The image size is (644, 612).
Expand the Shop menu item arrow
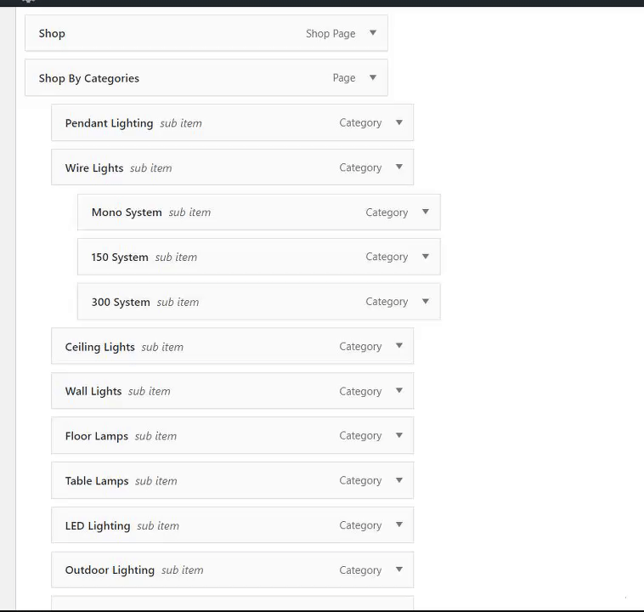point(372,33)
